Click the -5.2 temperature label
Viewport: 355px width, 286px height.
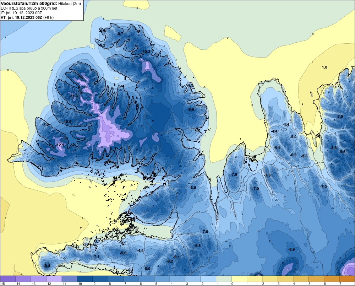pos(102,45)
